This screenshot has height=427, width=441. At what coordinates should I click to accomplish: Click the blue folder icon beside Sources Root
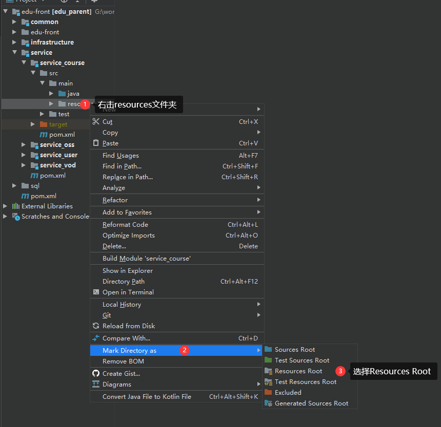point(269,349)
